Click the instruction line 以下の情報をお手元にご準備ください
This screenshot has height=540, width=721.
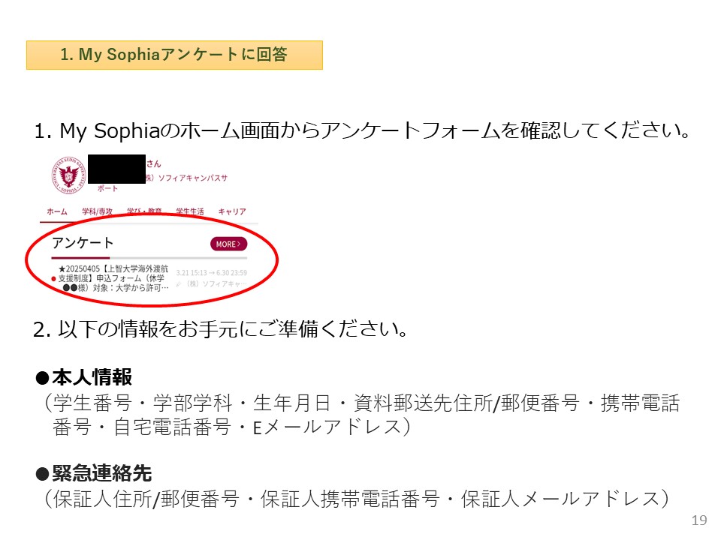point(221,329)
